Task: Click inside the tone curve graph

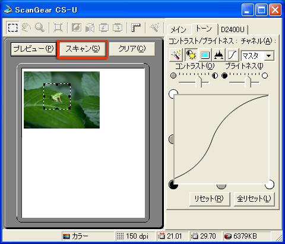Action: click(221, 139)
